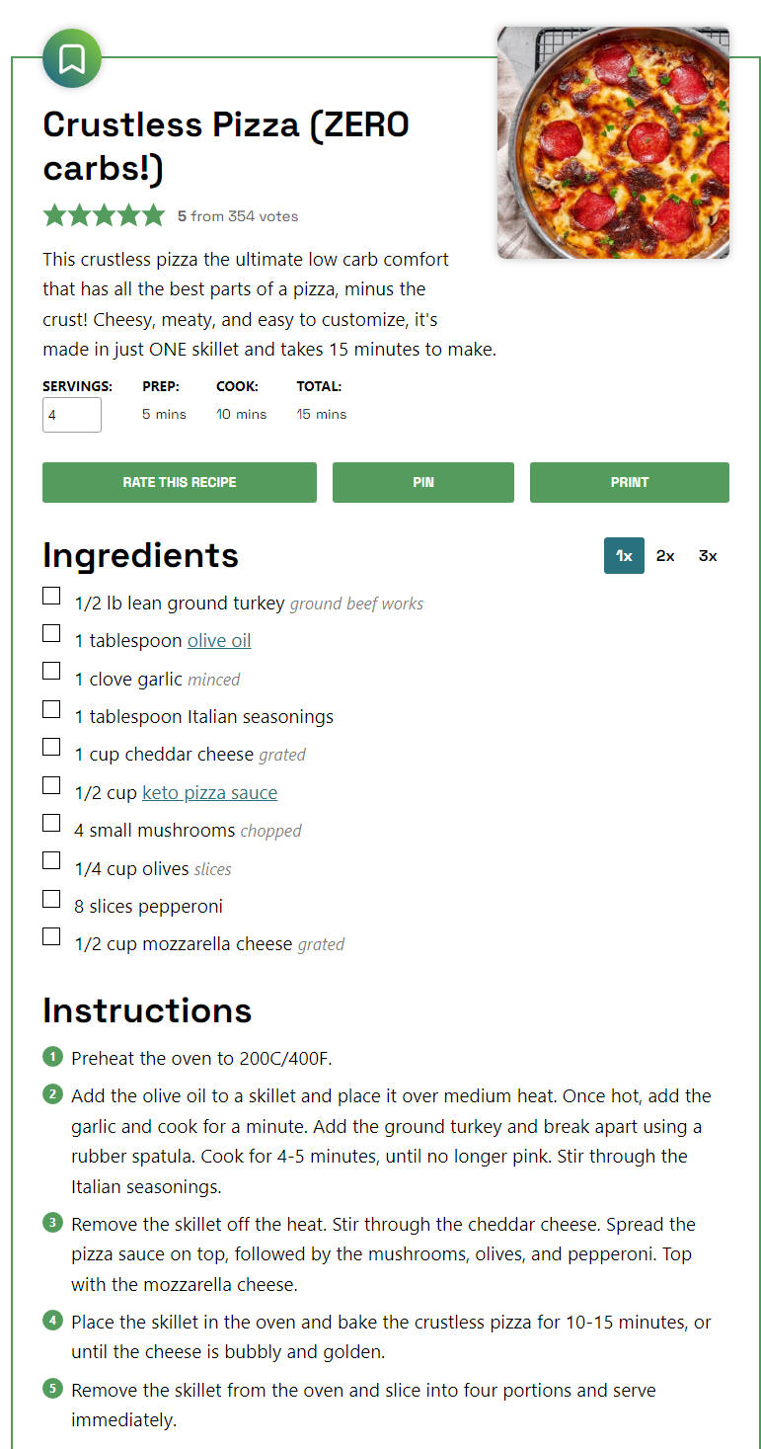Switch ingredient quantities to 2x

point(665,556)
